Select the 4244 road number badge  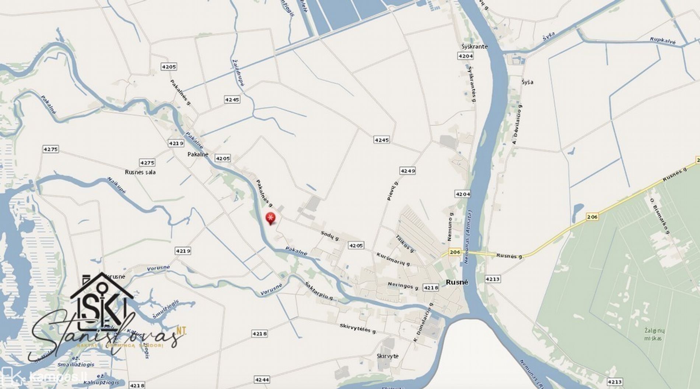tap(262, 379)
